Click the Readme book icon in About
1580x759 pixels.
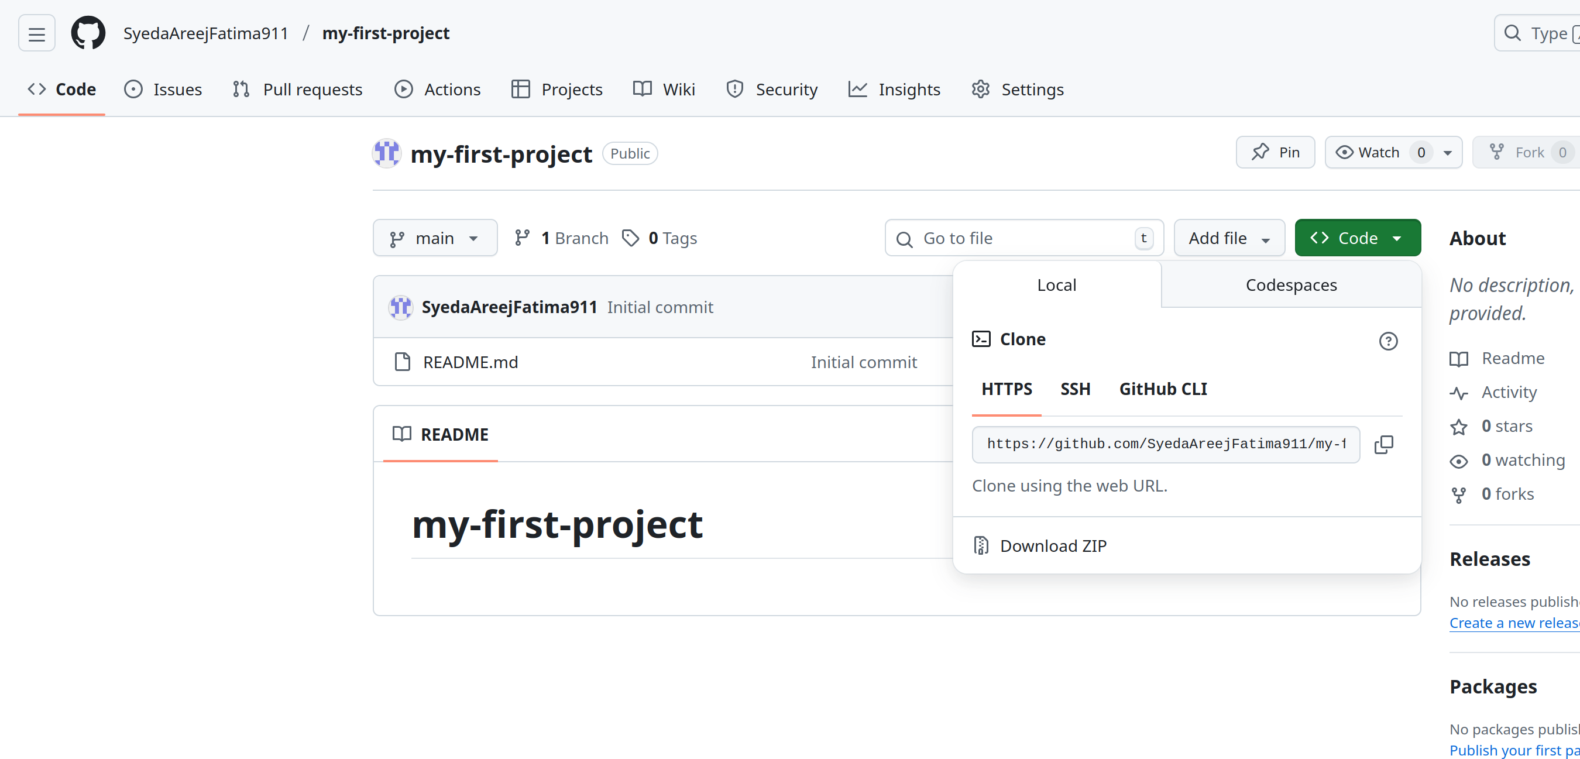pos(1458,359)
